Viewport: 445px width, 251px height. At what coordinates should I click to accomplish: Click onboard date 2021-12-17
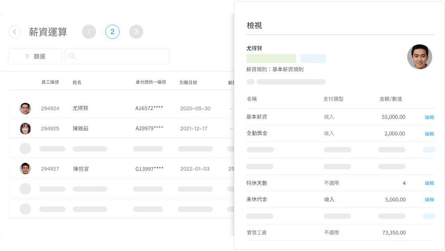(194, 129)
